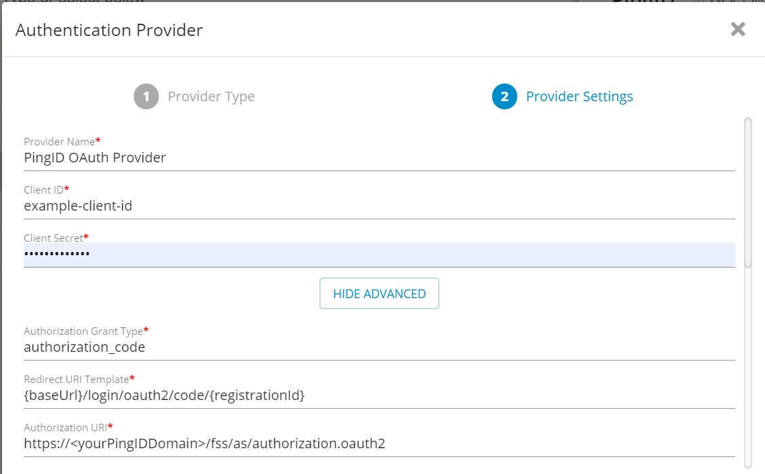Edit the Authorization Grant Type value

[x=379, y=347]
